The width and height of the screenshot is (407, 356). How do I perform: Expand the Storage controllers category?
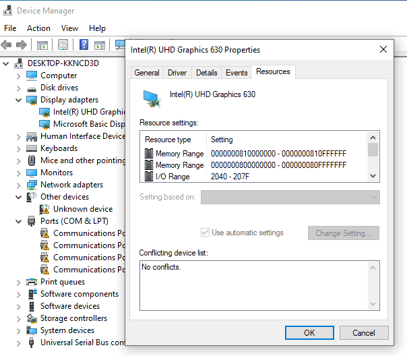[18, 319]
